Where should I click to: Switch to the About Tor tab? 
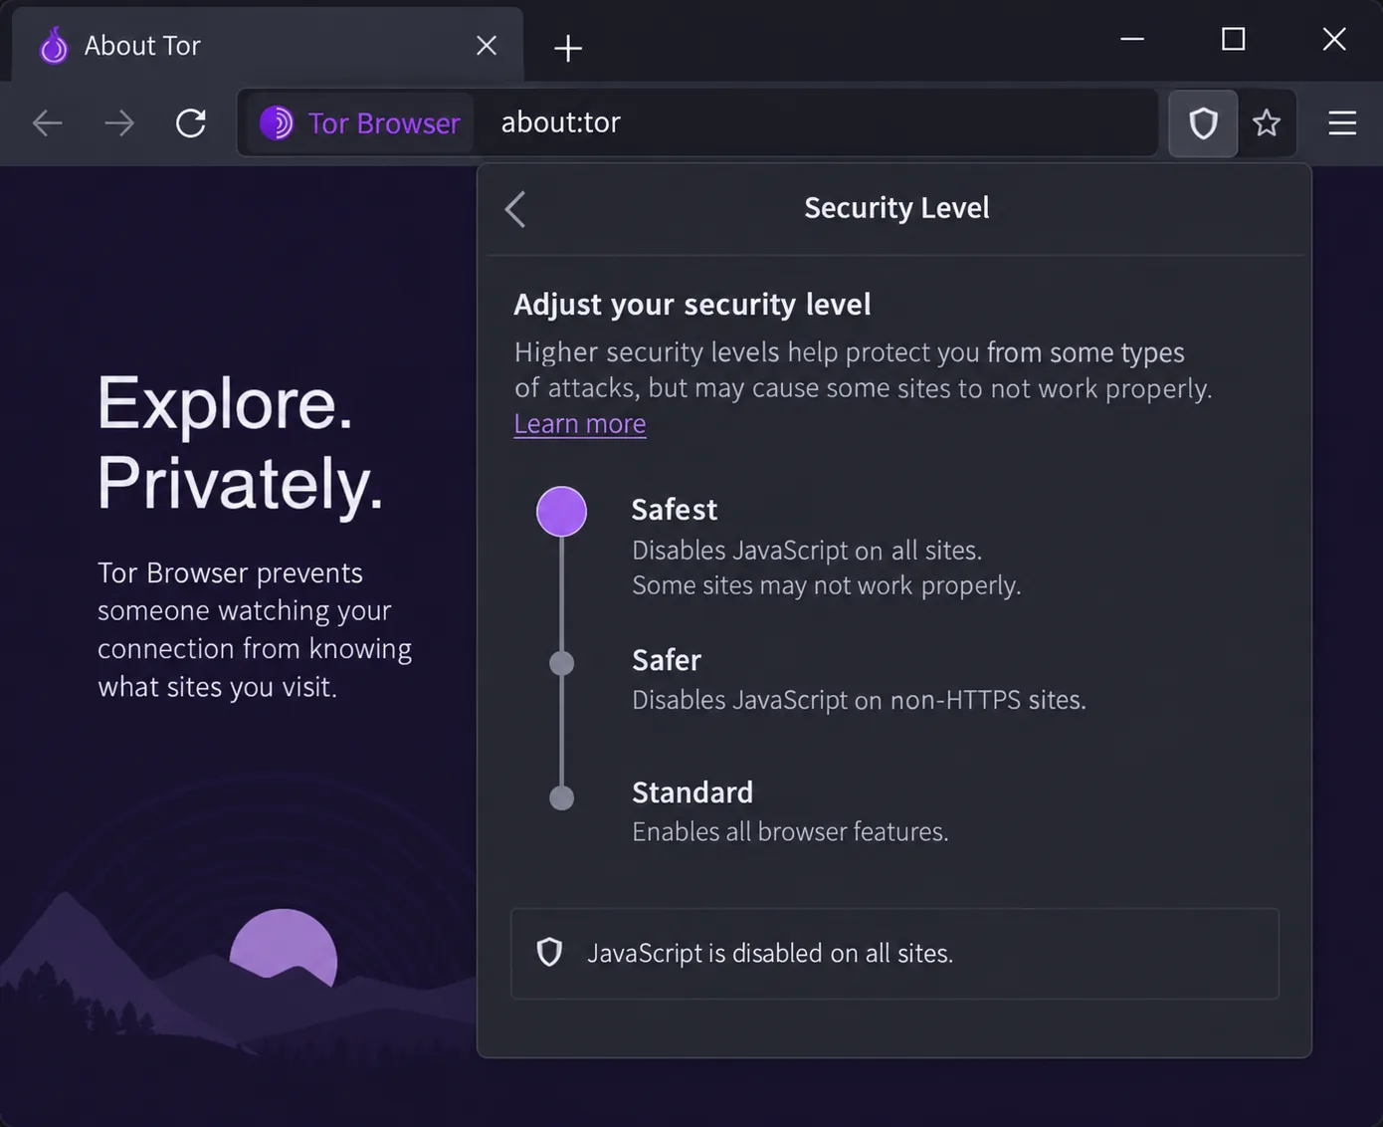click(x=267, y=46)
